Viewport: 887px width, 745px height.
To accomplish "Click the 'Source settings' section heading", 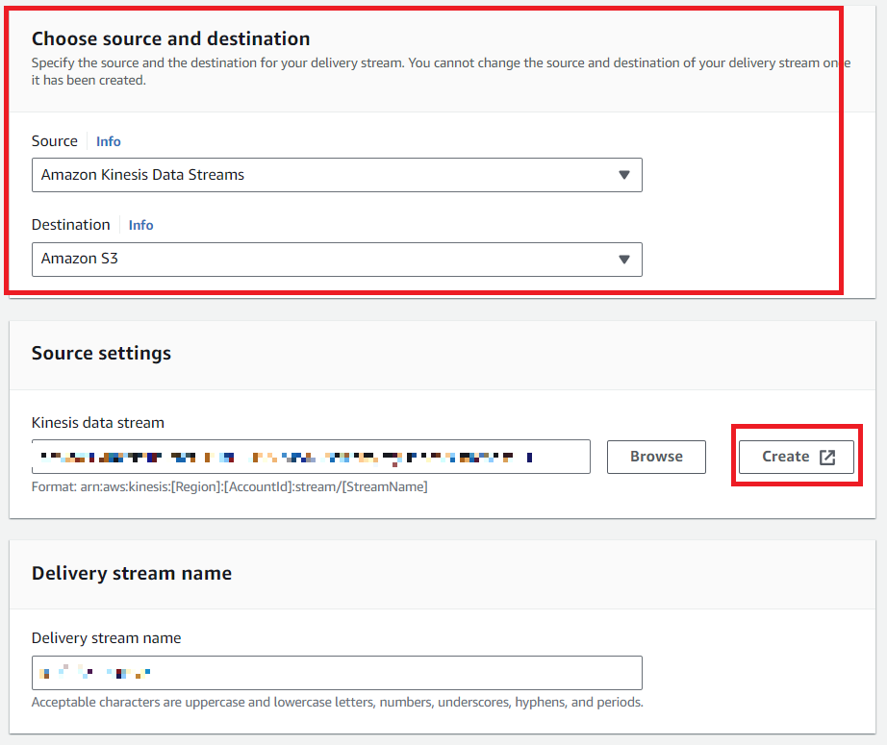I will coord(101,353).
